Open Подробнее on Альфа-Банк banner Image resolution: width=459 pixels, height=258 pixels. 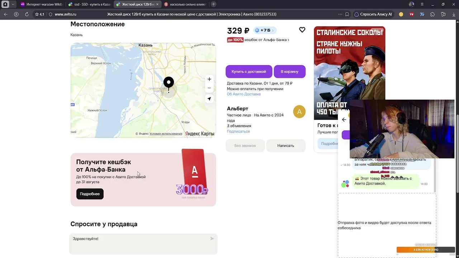coord(90,194)
